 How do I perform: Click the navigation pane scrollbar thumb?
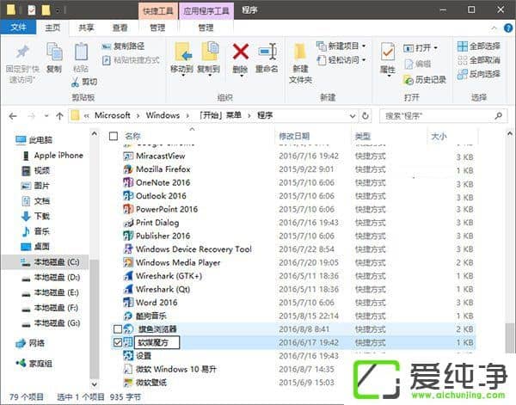point(94,318)
